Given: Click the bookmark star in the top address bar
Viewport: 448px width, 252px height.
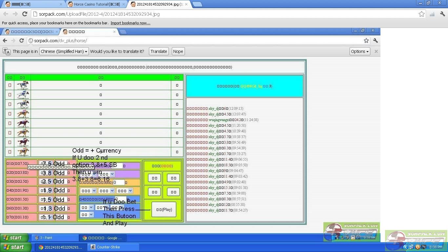Looking at the screenshot, I should (x=421, y=14).
